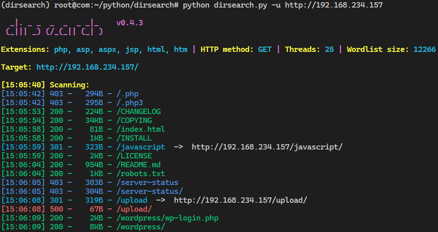This screenshot has height=232, width=438.
Task: Click the HTTP method value GET
Action: (x=265, y=49)
